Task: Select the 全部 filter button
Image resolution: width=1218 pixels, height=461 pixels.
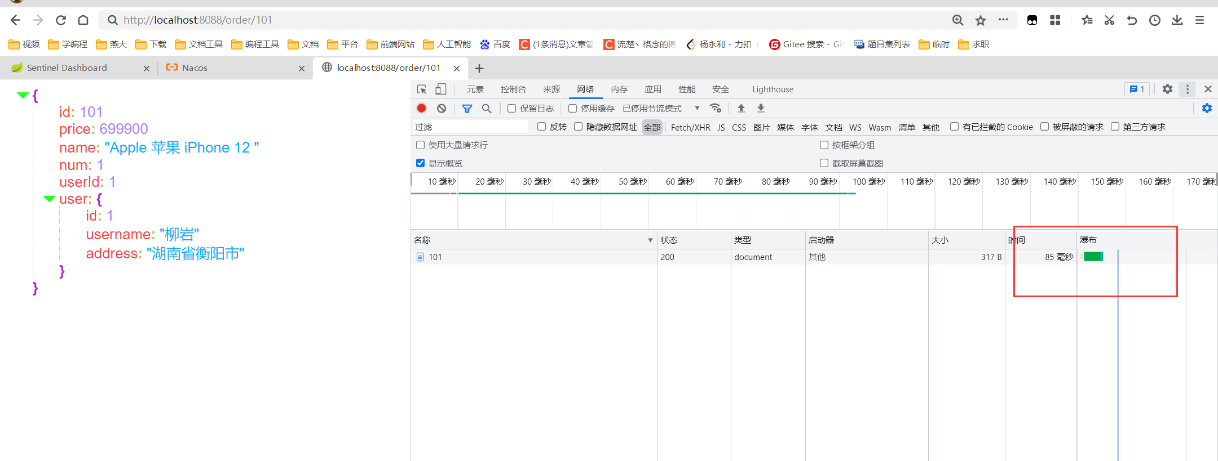Action: tap(652, 128)
